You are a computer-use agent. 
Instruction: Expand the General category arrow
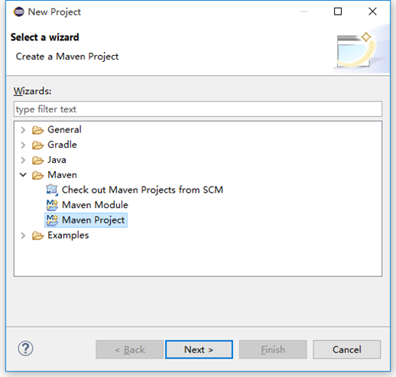pos(23,130)
